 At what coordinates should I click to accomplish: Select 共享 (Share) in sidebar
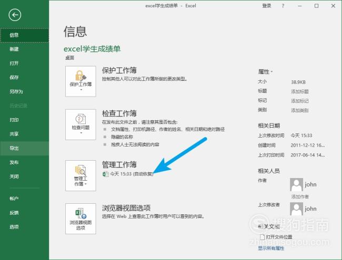pyautogui.click(x=24, y=134)
